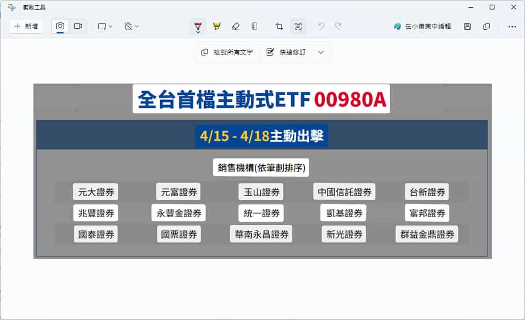Switch to video recording mode
Image resolution: width=525 pixels, height=320 pixels.
tap(78, 26)
